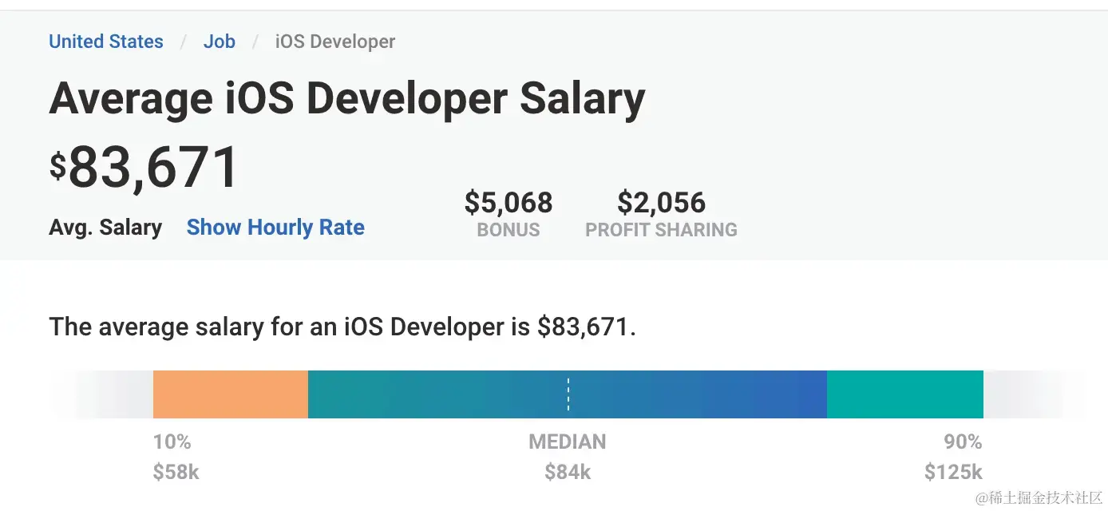Click the dashed MEDIAN marker on the chart

coord(568,394)
